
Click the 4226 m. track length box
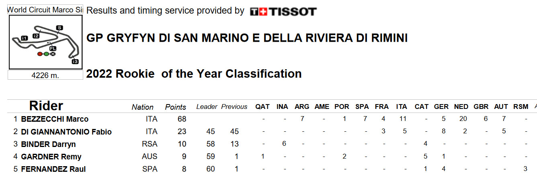pyautogui.click(x=45, y=75)
